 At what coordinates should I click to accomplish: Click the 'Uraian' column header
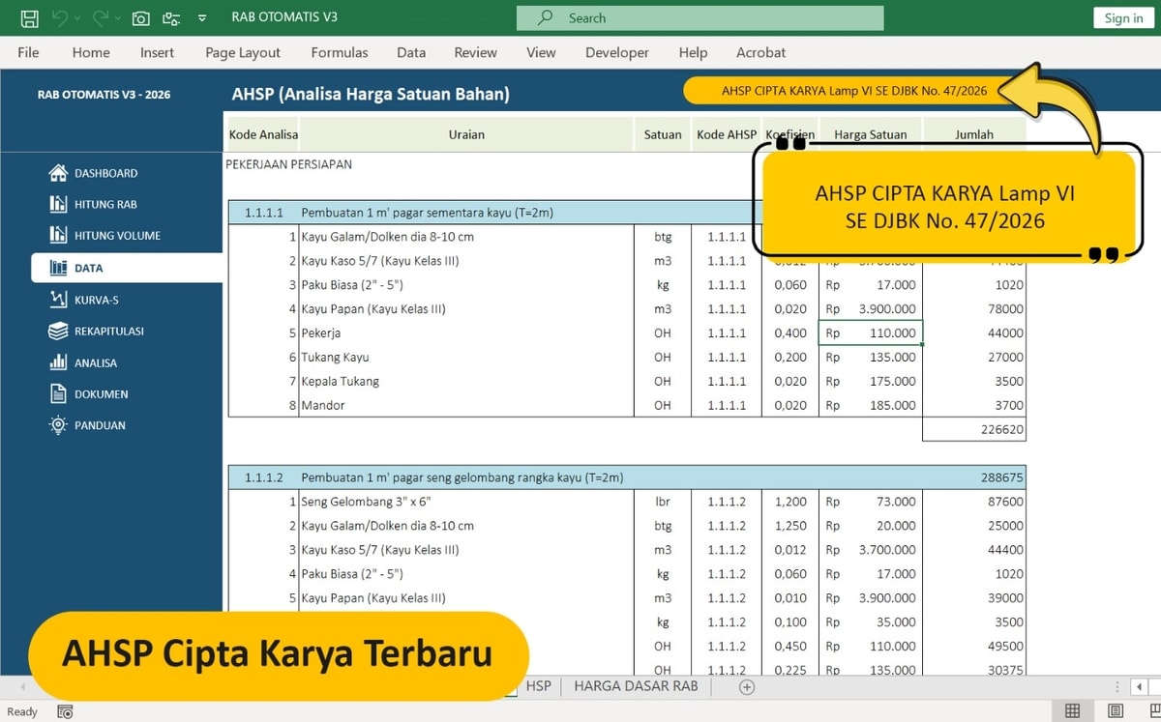click(466, 134)
